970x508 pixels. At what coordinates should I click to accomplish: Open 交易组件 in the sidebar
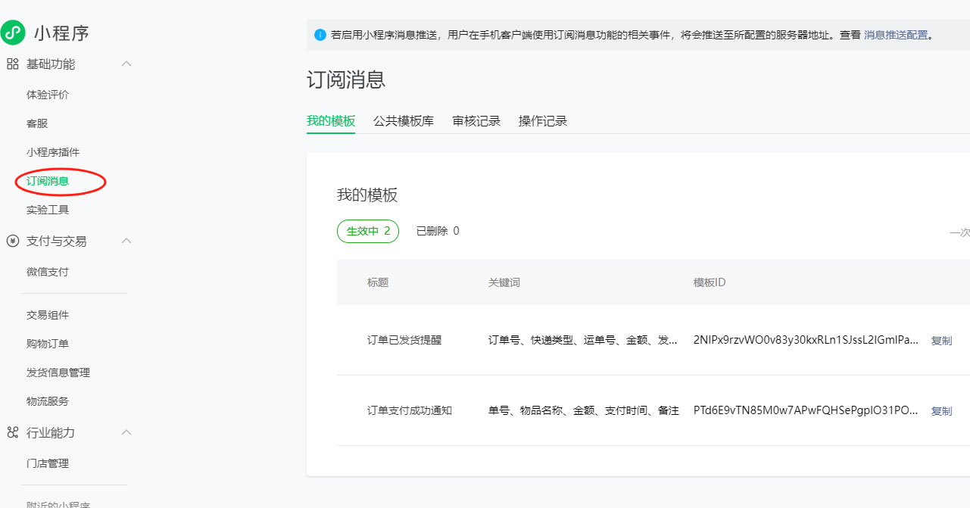pyautogui.click(x=48, y=315)
